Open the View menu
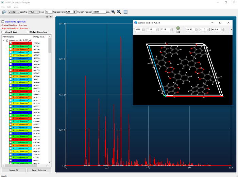238x177 pixels. tap(16, 7)
